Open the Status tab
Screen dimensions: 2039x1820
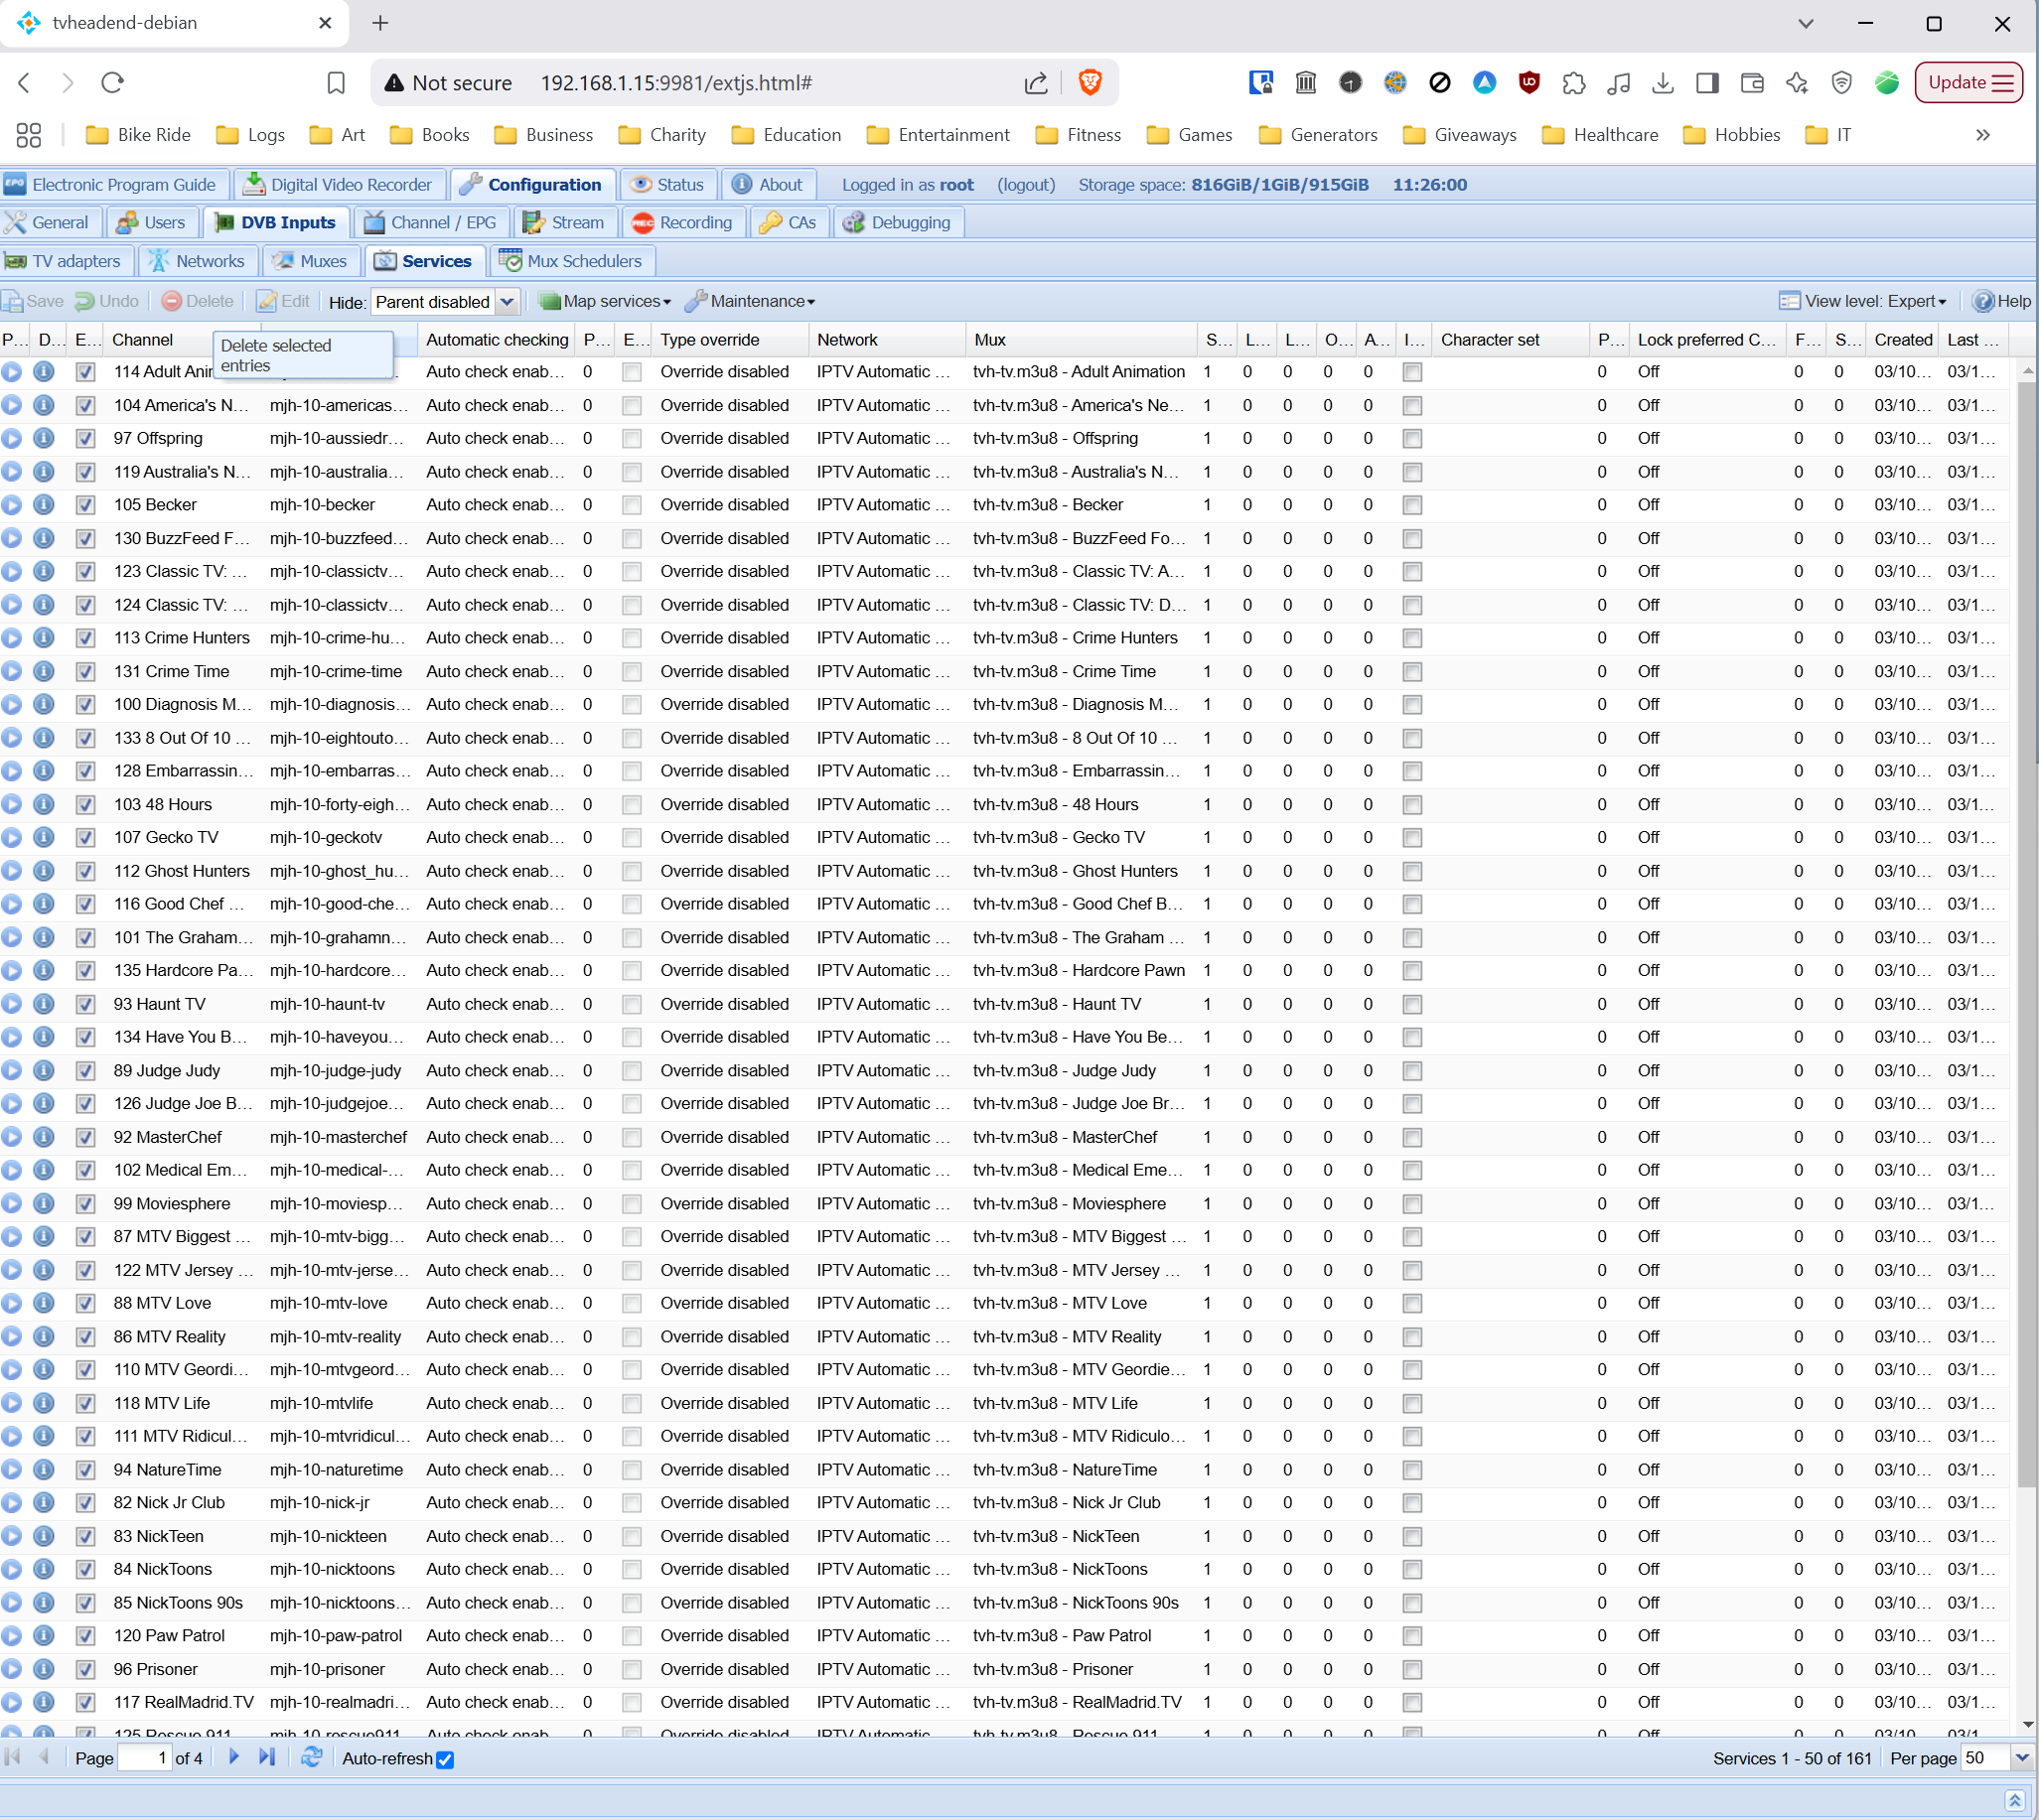[667, 184]
